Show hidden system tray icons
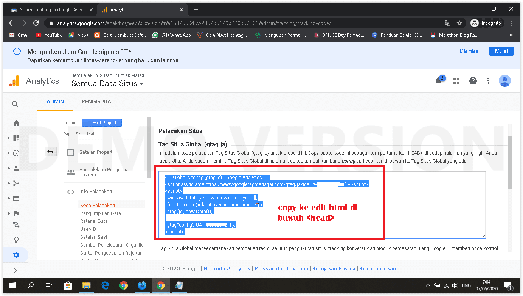 coord(428,285)
